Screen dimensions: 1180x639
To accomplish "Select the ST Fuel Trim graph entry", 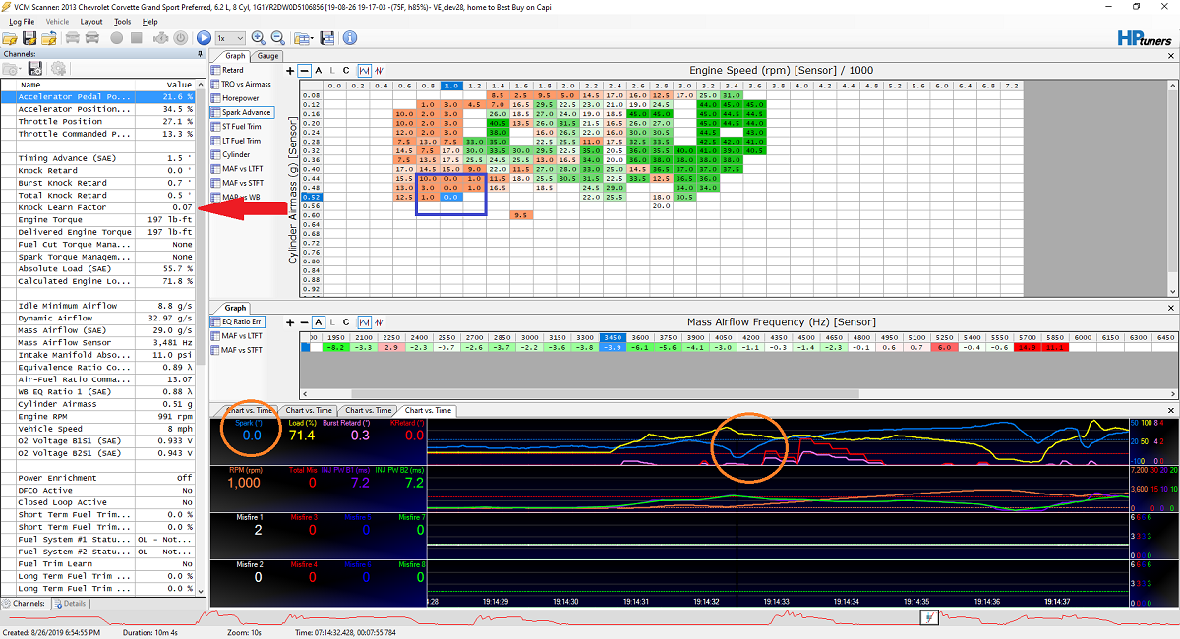I will pyautogui.click(x=241, y=127).
